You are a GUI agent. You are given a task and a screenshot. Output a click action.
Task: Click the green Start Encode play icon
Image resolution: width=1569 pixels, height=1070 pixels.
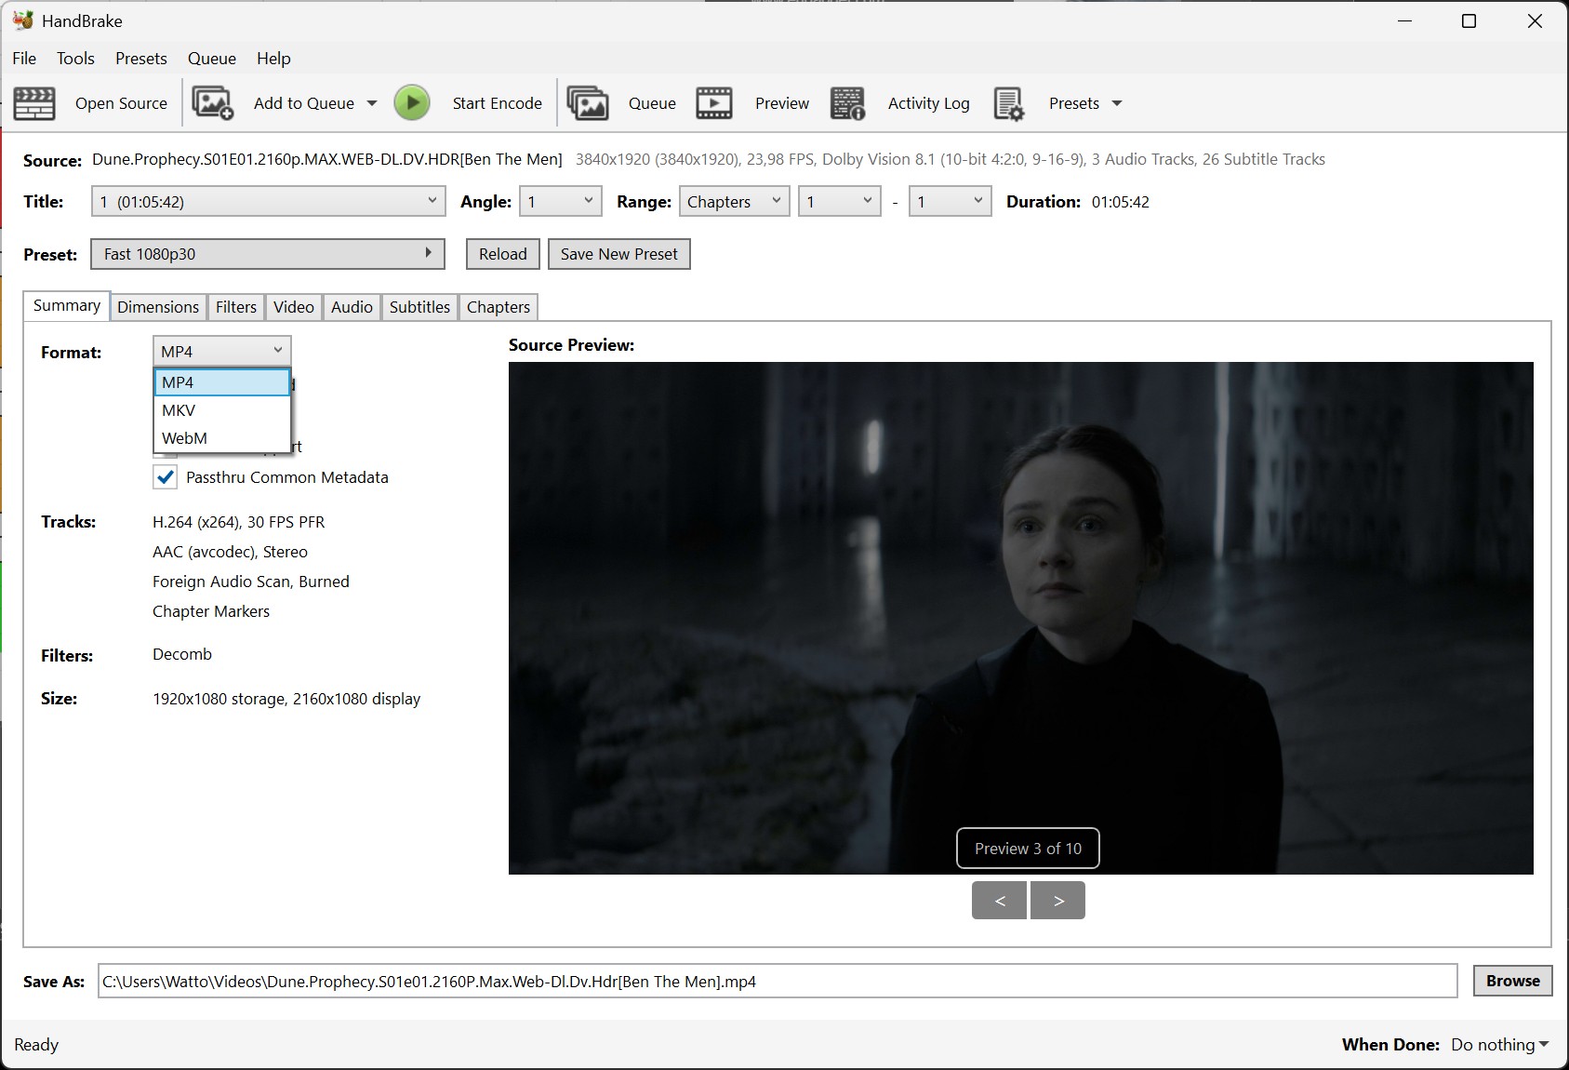412,103
